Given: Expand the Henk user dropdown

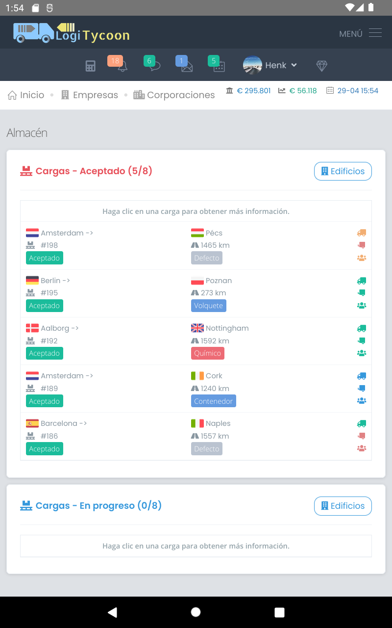Looking at the screenshot, I should [270, 65].
